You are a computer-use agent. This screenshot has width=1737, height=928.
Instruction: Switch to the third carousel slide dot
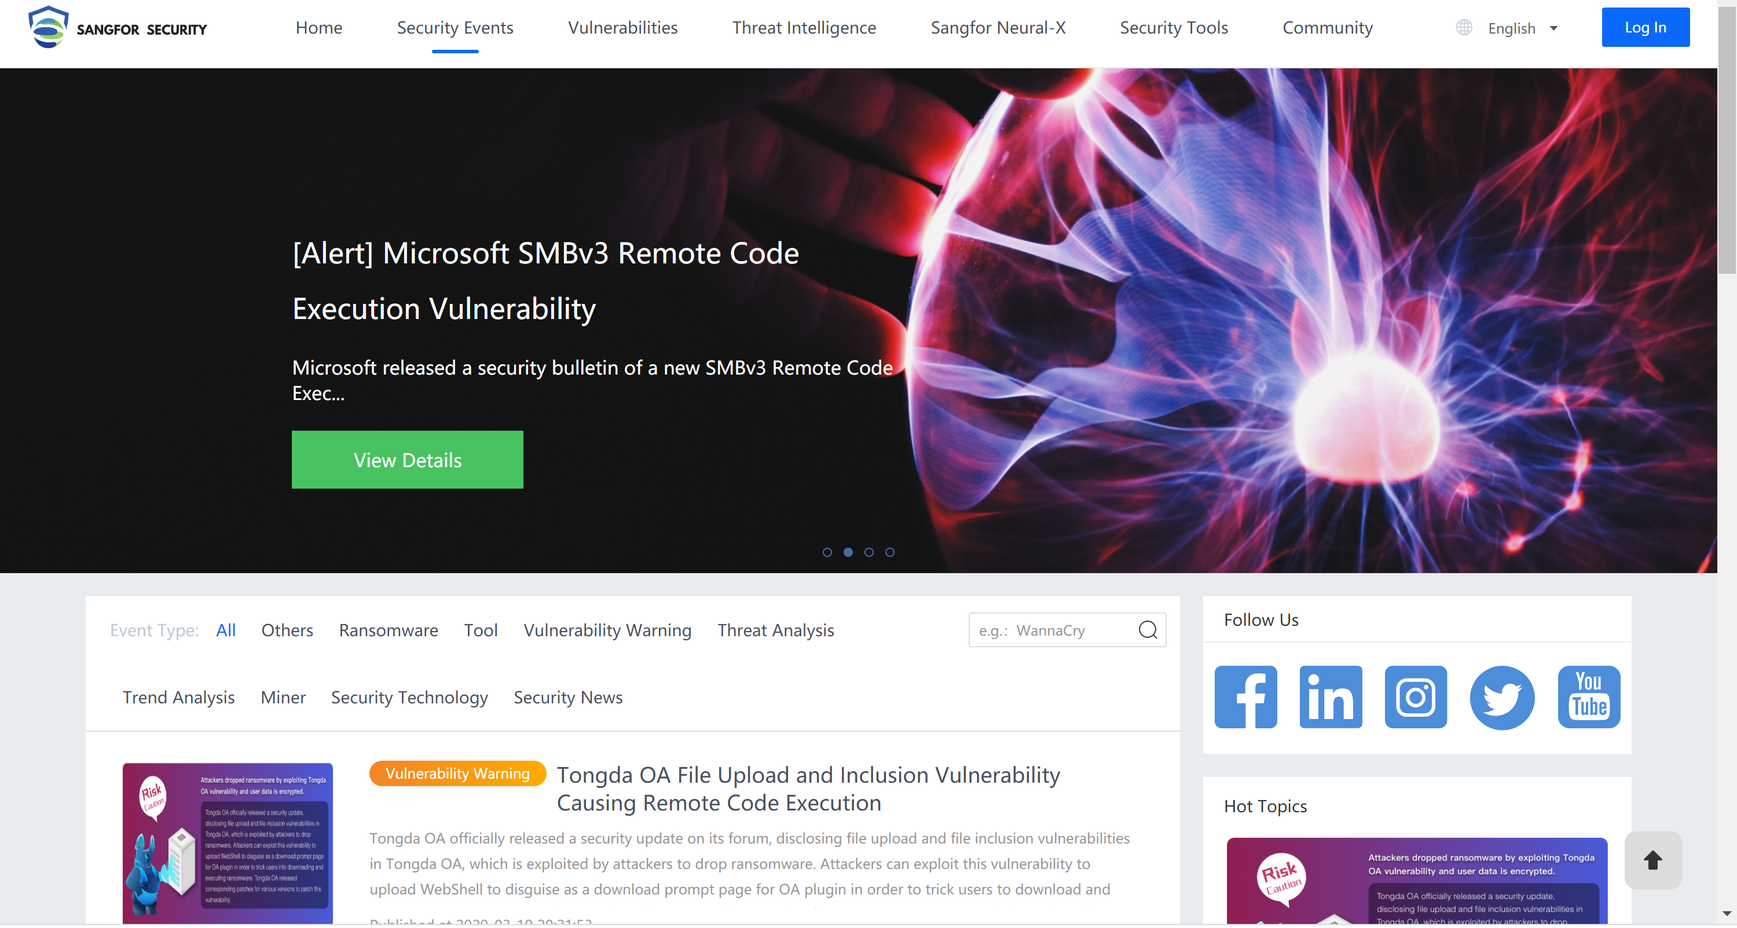pos(868,552)
